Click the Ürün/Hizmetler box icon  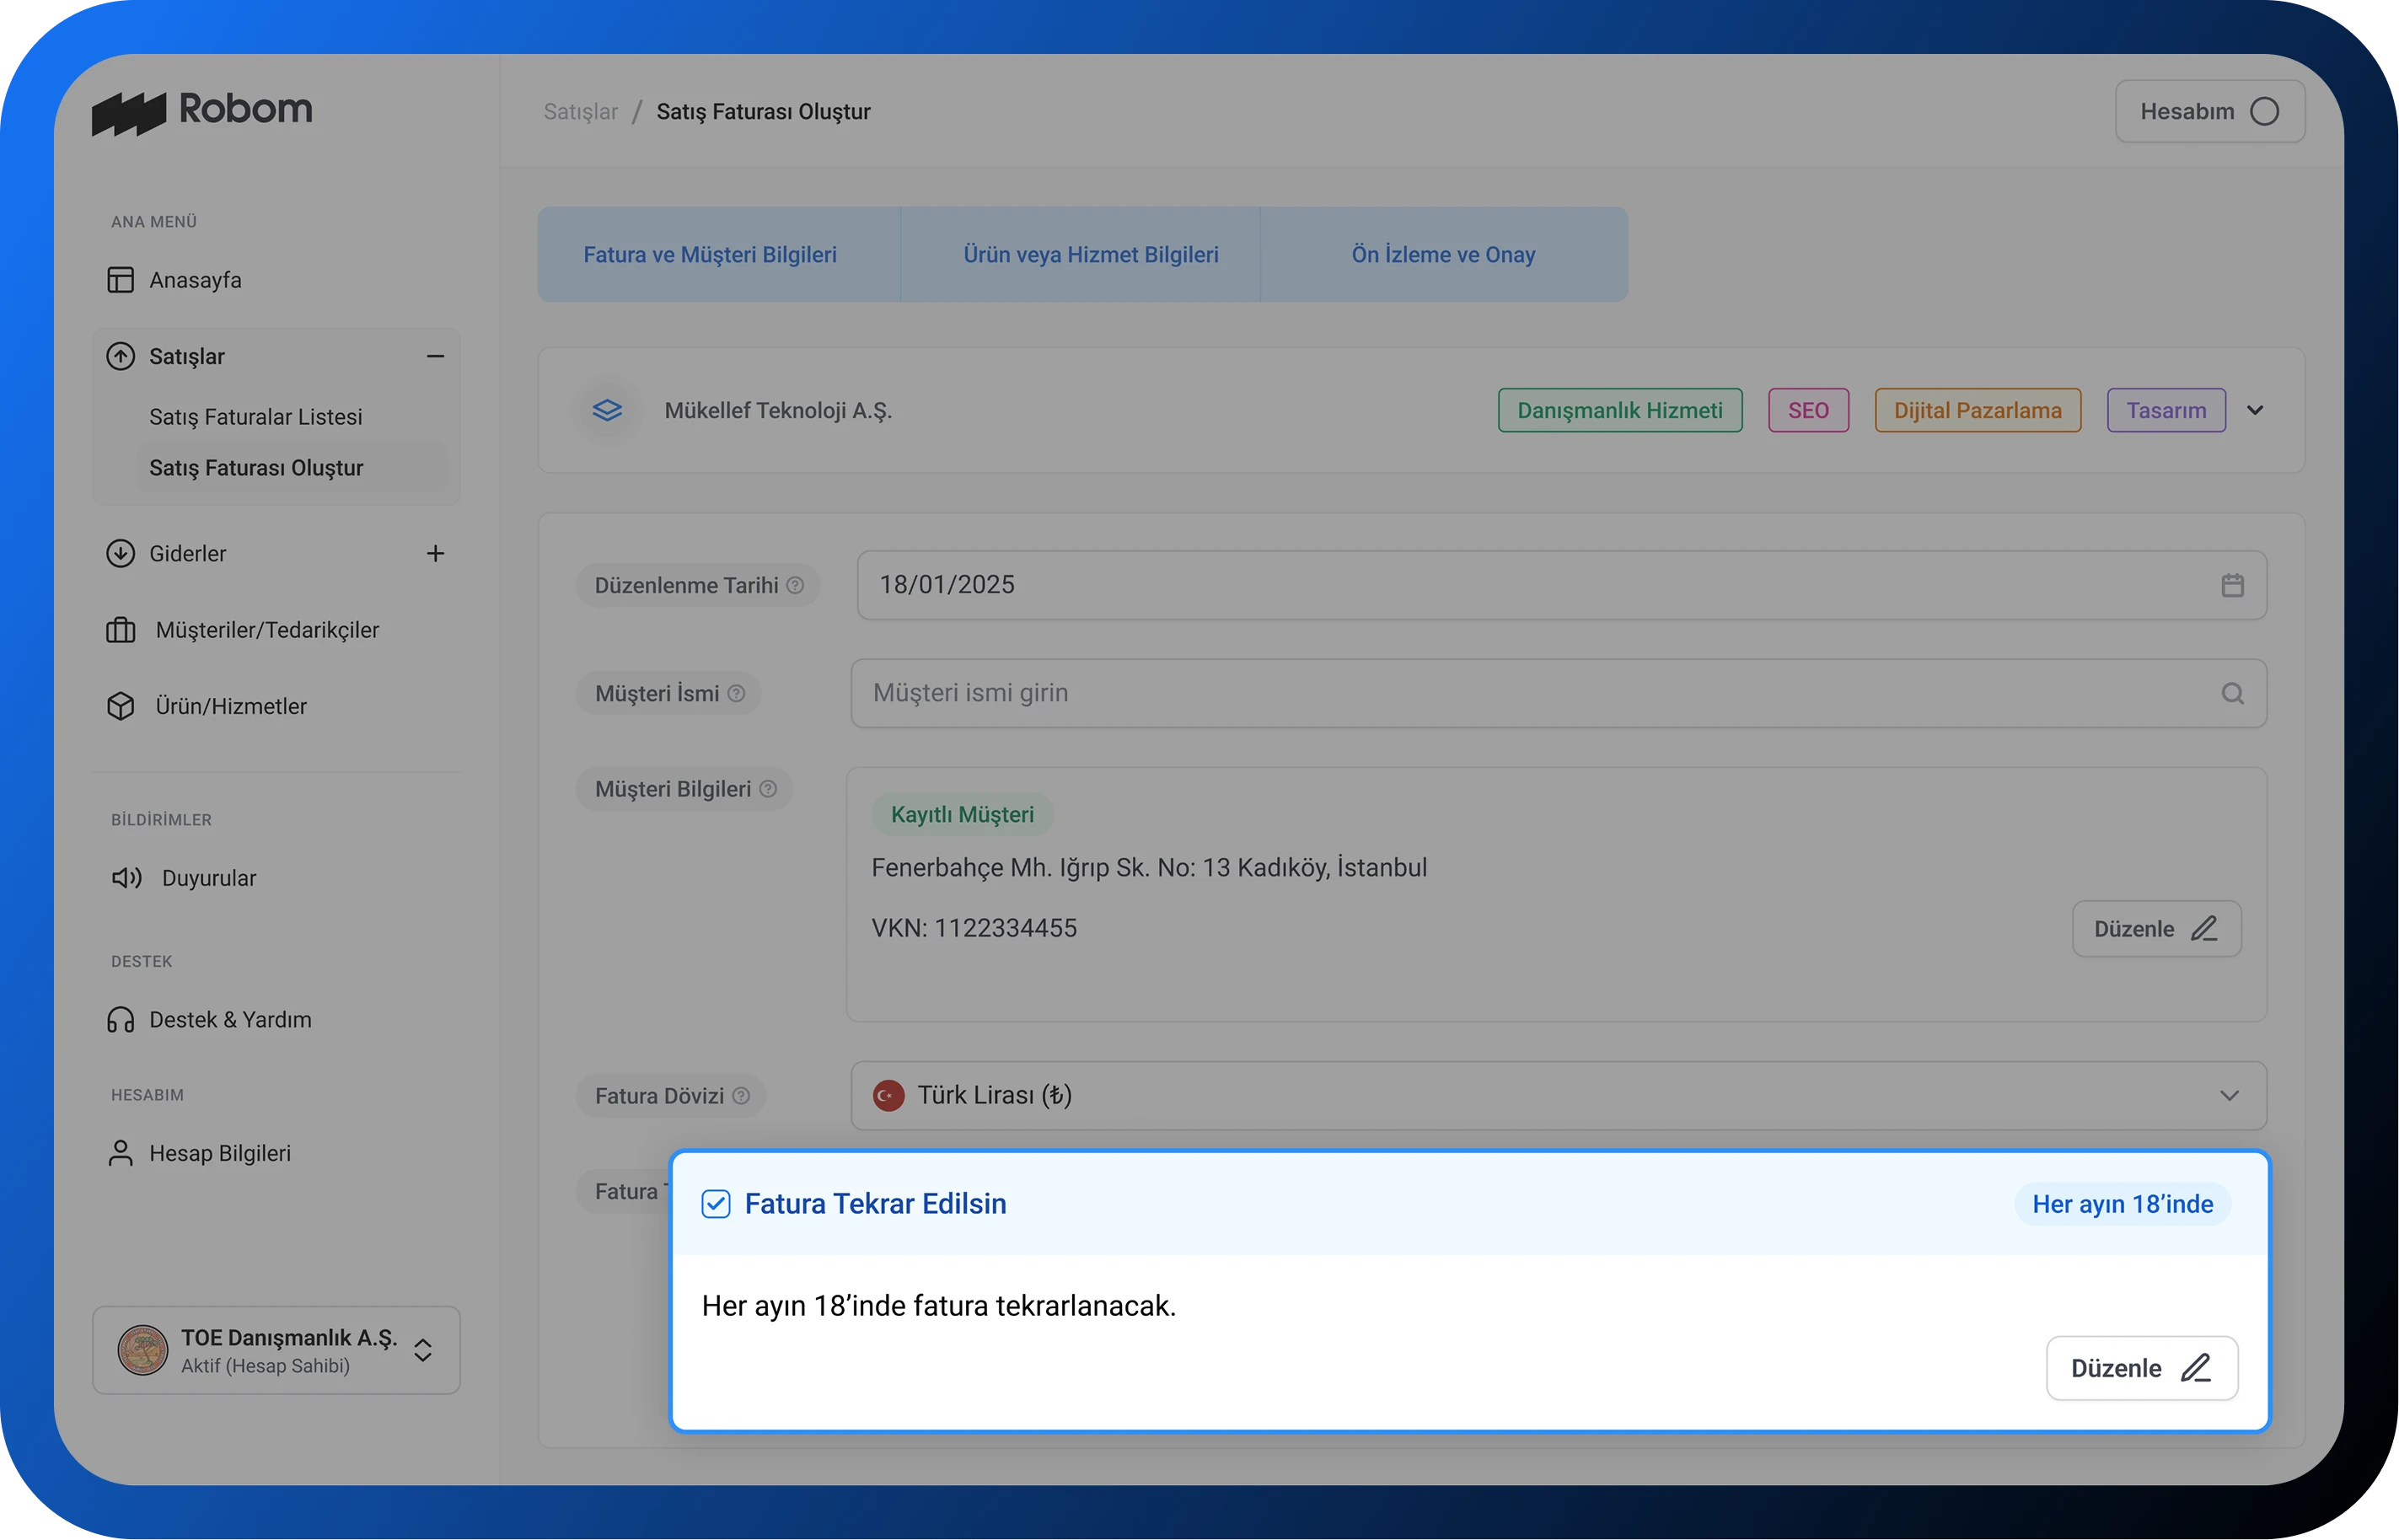pos(120,706)
